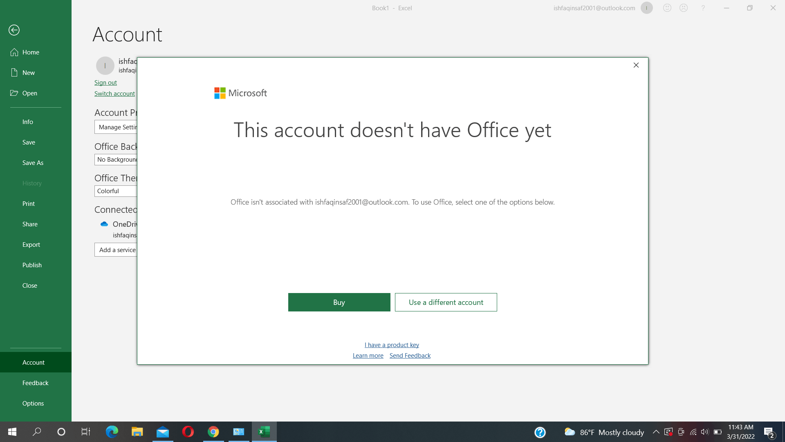Open the Manage Settings dropdown
This screenshot has width=785, height=442.
point(116,127)
